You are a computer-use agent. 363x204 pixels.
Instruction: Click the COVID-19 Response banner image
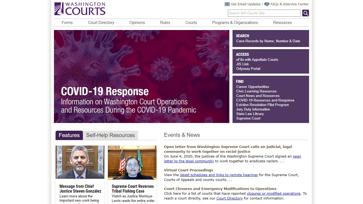142,76
